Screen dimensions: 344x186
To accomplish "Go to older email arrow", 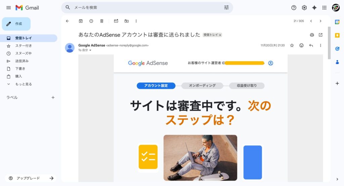I will (320, 21).
